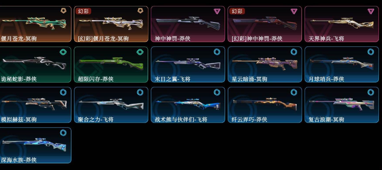Click the green diamond icon on 诡秘蛇影-莽侠 card
This screenshot has height=170, width=382.
click(x=63, y=52)
